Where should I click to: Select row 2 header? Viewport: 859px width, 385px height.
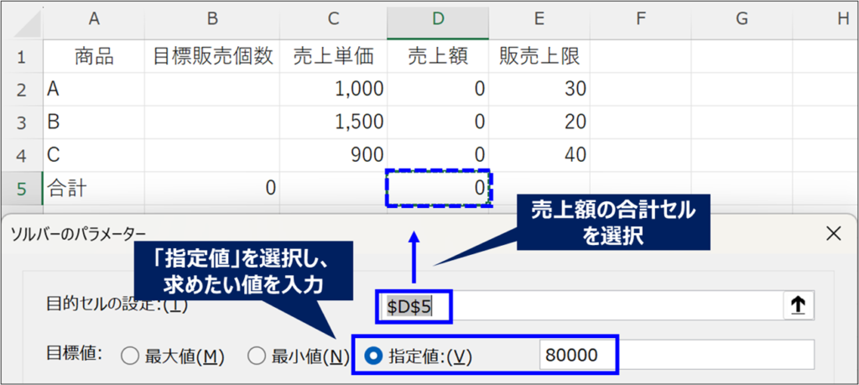pos(21,89)
